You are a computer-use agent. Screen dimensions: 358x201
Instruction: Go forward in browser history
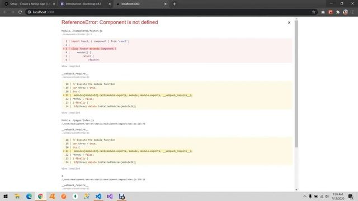pos(12,12)
